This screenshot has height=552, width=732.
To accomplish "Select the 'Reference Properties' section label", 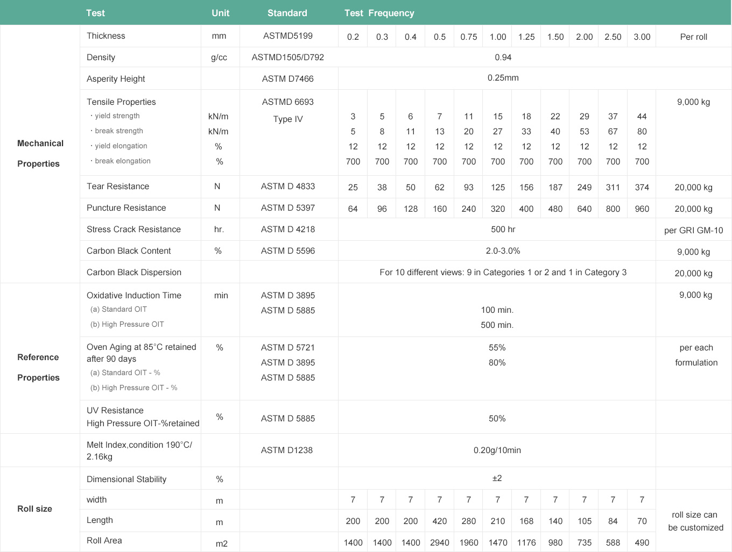I will (x=38, y=367).
